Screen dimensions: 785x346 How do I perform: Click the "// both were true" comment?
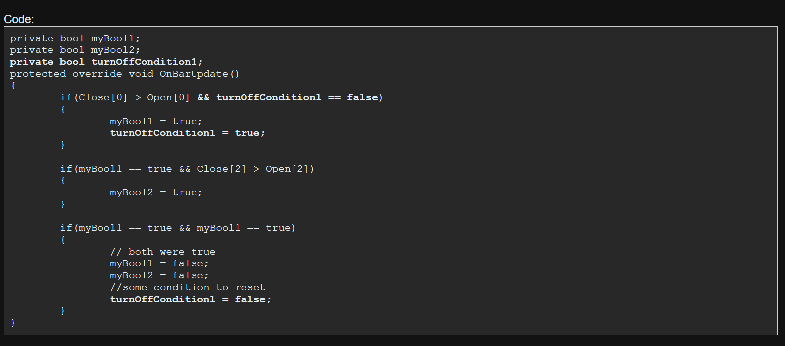pyautogui.click(x=163, y=252)
